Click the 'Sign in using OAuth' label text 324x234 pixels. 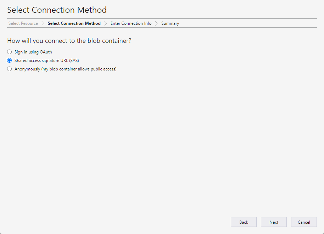(x=33, y=52)
